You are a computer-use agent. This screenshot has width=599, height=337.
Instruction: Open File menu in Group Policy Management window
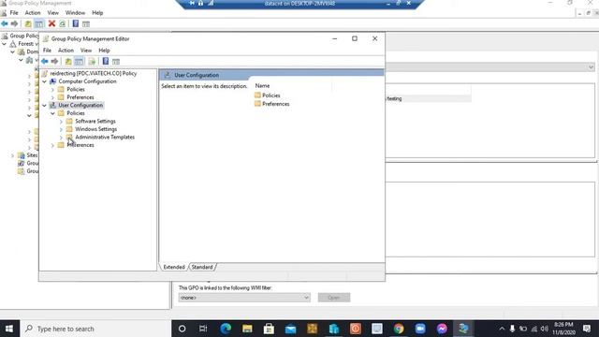click(x=14, y=12)
